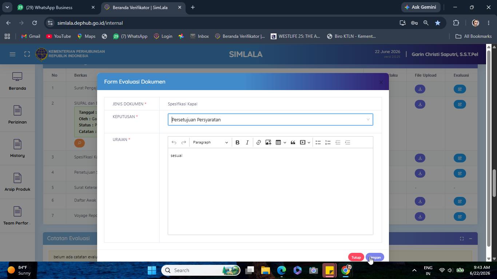Insert link in Uraian editor
Screen dimensions: 497x279
(x=258, y=142)
